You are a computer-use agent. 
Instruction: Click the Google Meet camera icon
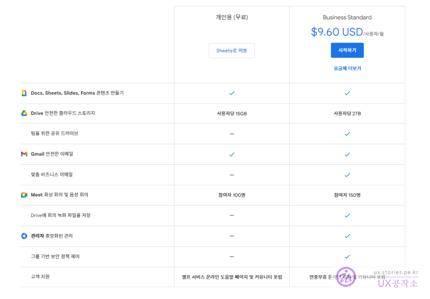click(x=24, y=195)
